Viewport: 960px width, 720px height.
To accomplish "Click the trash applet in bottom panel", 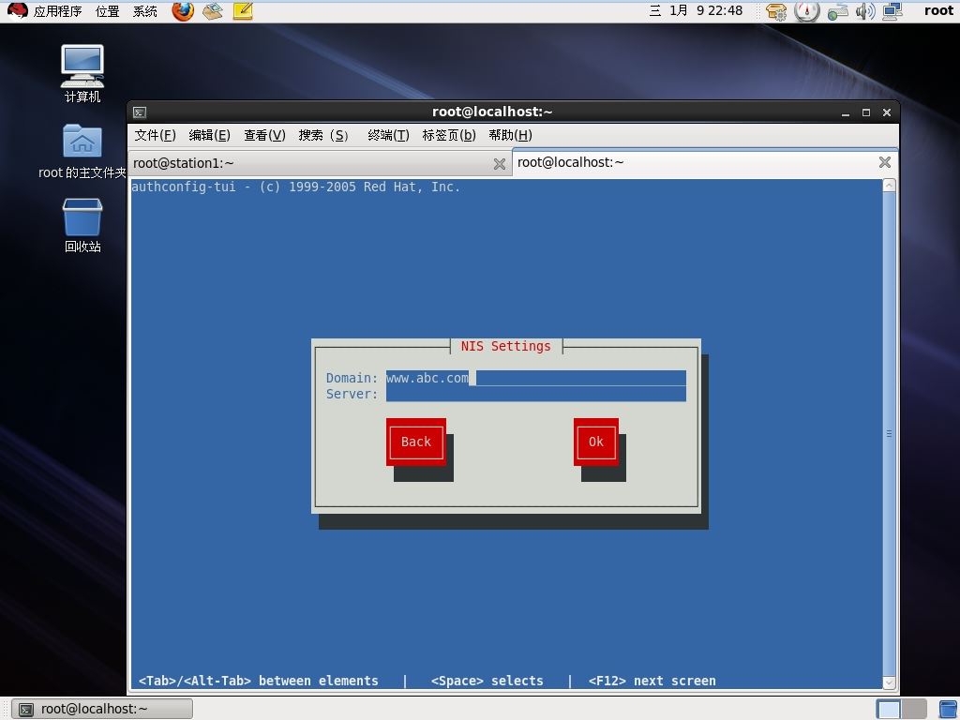I will pyautogui.click(x=948, y=709).
